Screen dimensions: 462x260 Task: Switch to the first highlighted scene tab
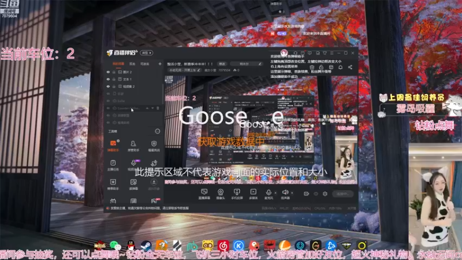pos(118,64)
